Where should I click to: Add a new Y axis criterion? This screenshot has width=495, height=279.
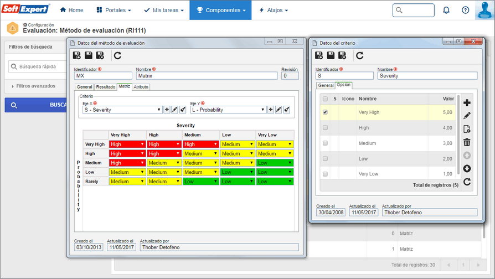click(271, 110)
